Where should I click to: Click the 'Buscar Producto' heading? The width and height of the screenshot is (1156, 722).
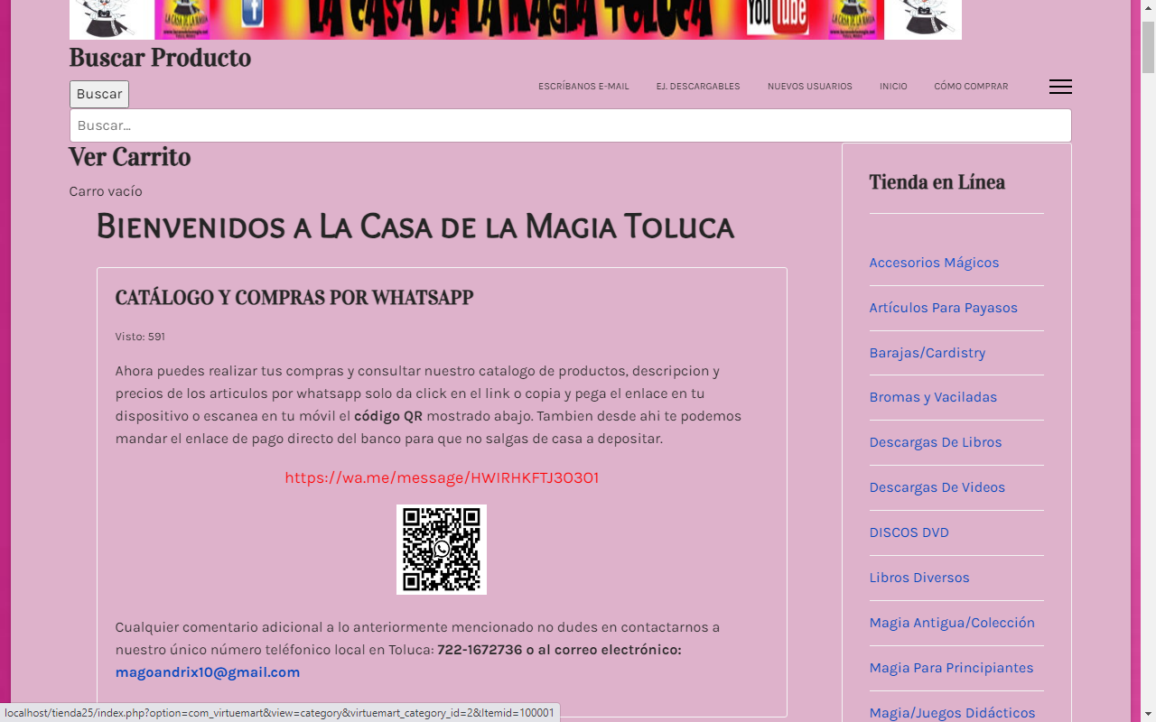(x=160, y=58)
